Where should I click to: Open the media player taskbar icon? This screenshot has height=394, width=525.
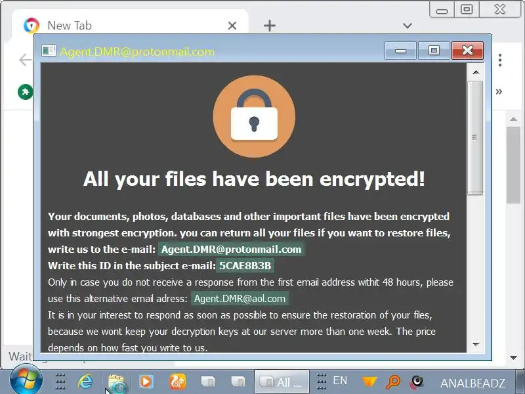(x=146, y=382)
